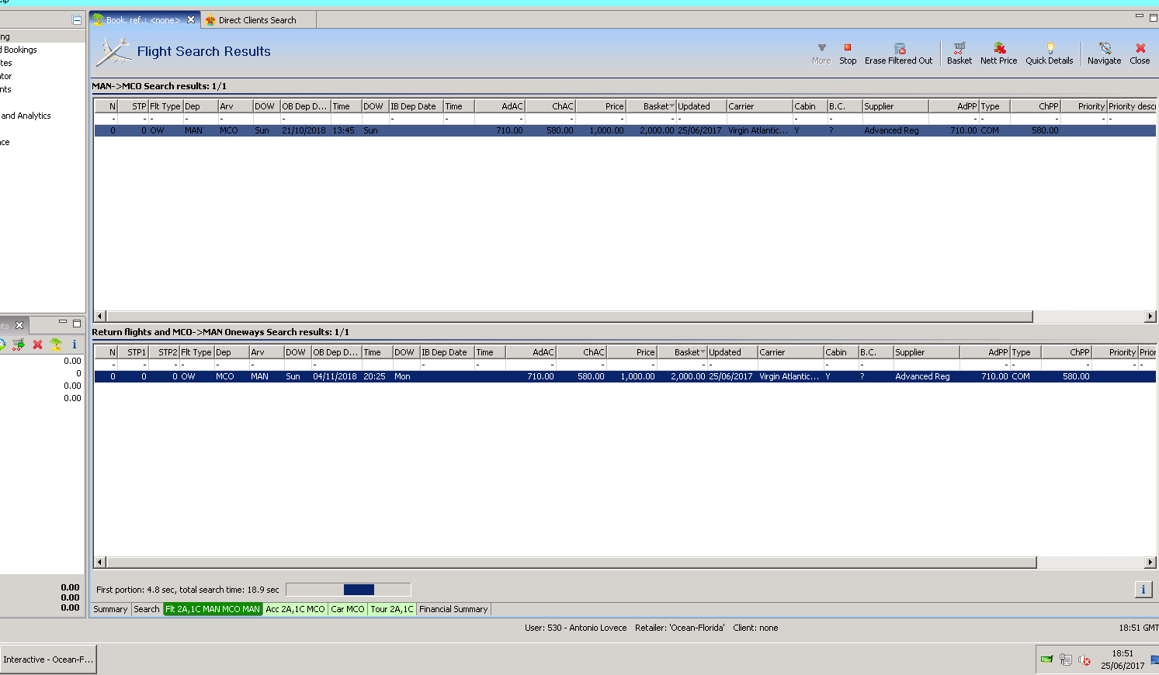Viewport: 1159px width, 675px height.
Task: Sort outbound results by Basket column header
Action: [651, 106]
